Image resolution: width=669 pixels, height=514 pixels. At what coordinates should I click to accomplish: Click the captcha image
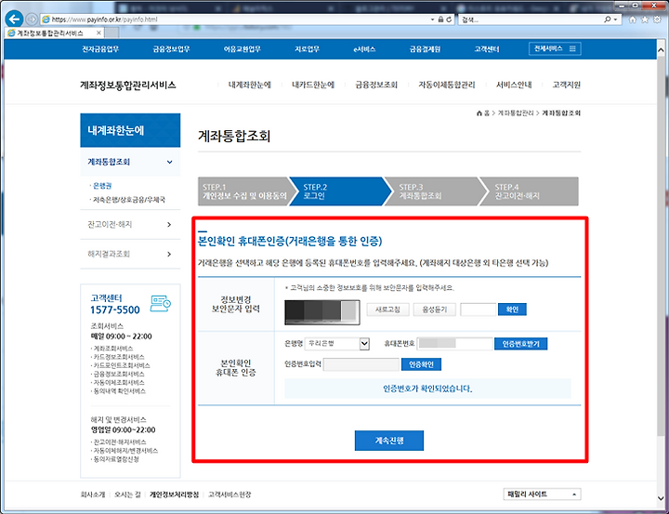click(322, 312)
